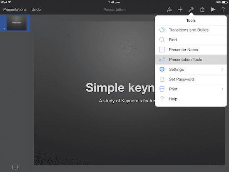The width and height of the screenshot is (229, 172).
Task: Choose Find from Tools menu
Action: point(191,40)
